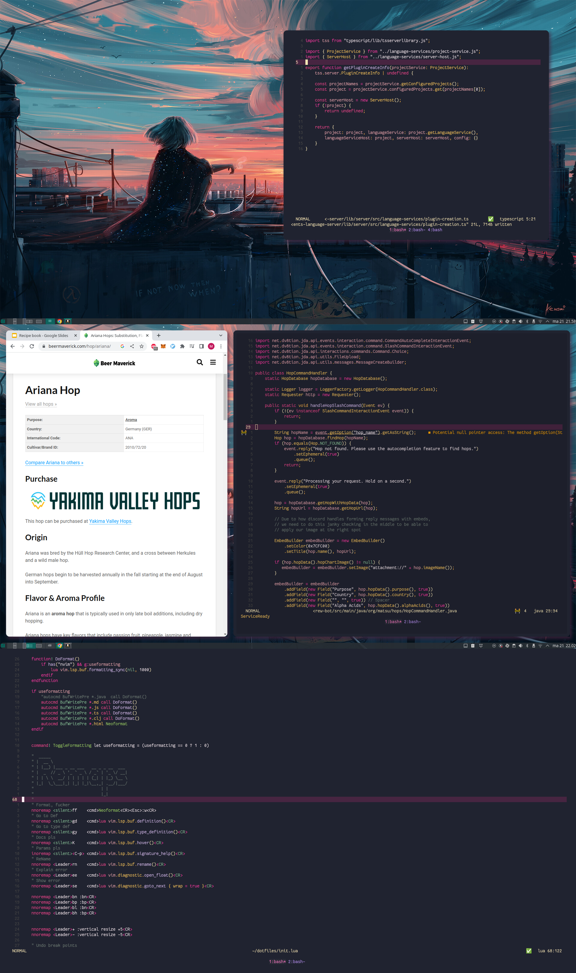The image size is (576, 973).
Task: Open trash icon in the 21.58 taskbar
Action: [473, 321]
